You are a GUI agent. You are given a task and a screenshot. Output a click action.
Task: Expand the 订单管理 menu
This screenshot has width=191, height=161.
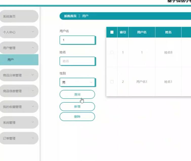pos(19,138)
